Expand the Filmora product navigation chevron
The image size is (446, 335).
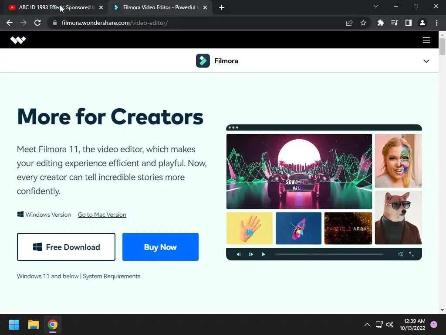(x=426, y=61)
